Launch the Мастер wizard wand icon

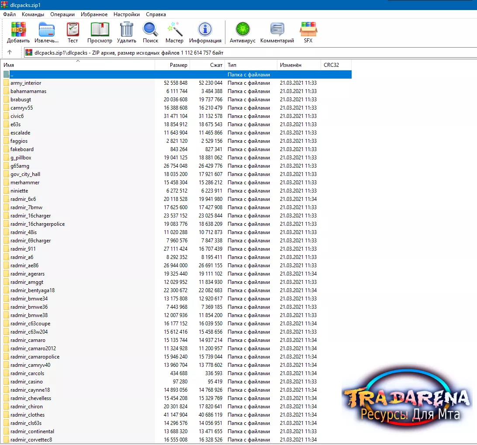tap(175, 30)
